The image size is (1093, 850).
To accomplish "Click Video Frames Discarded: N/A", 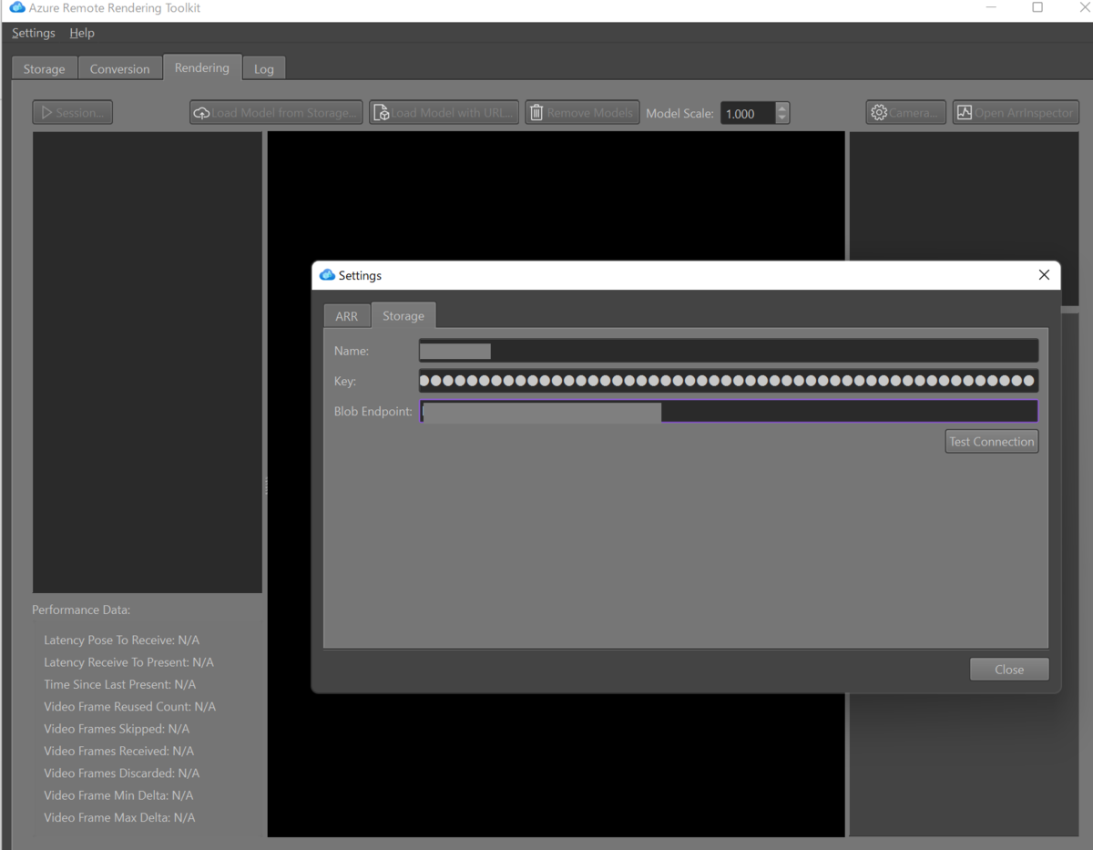I will click(x=121, y=773).
